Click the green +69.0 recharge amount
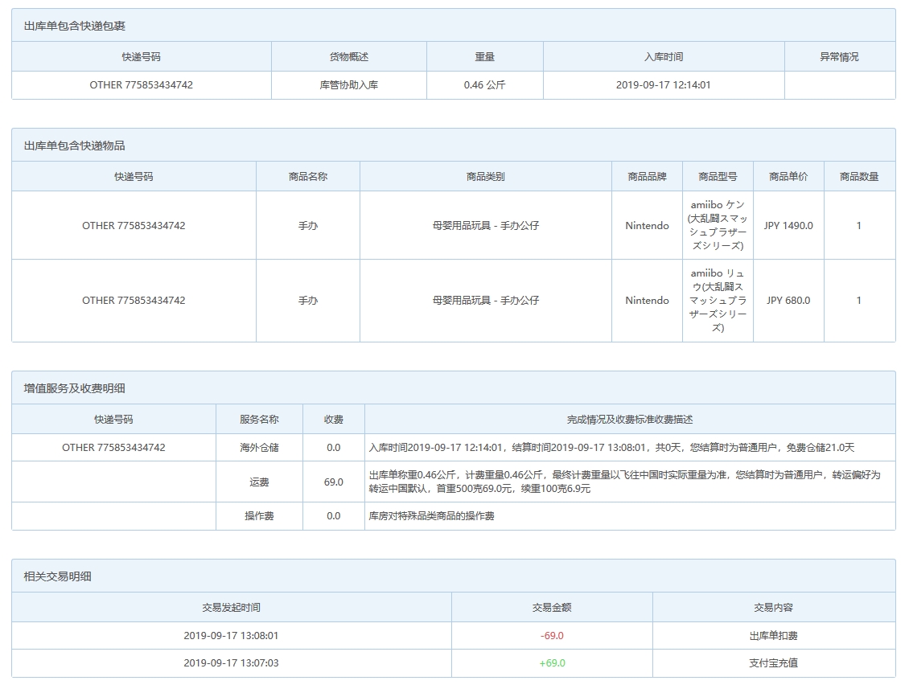Image resolution: width=909 pixels, height=693 pixels. 551,664
